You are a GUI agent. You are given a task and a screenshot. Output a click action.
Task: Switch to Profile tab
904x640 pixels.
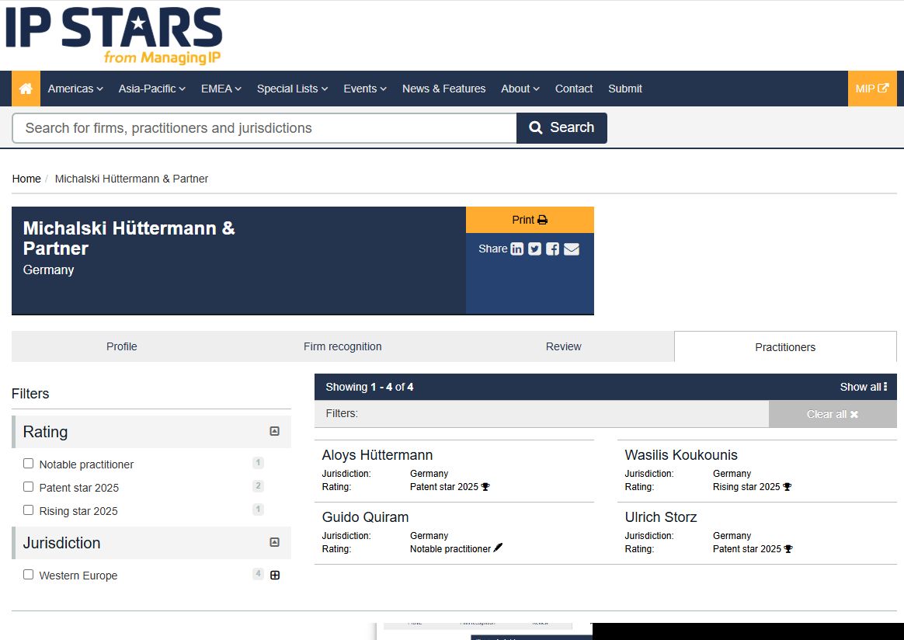[x=122, y=346]
